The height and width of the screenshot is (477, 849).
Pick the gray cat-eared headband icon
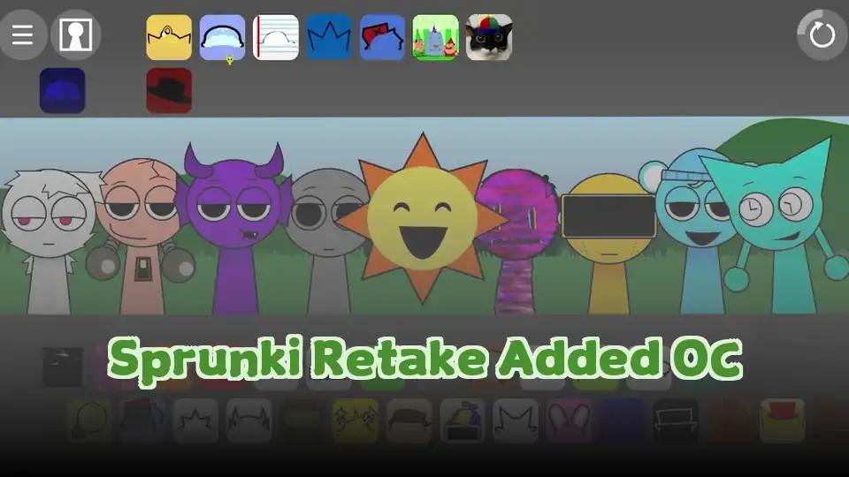(249, 420)
